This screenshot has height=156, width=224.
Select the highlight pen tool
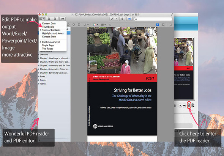(x=112, y=19)
